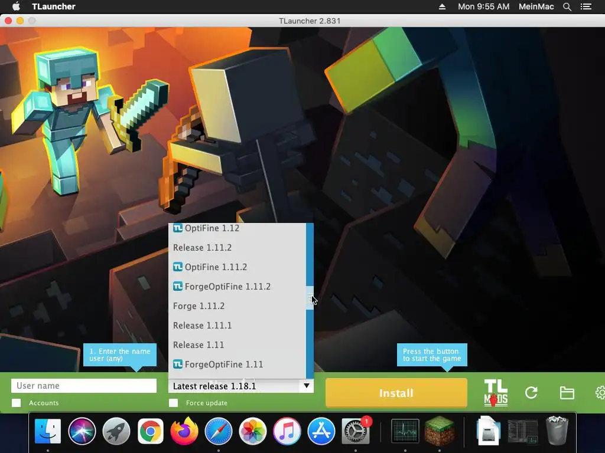Click the yellow Install button
Screen dimensions: 605x453
point(396,393)
